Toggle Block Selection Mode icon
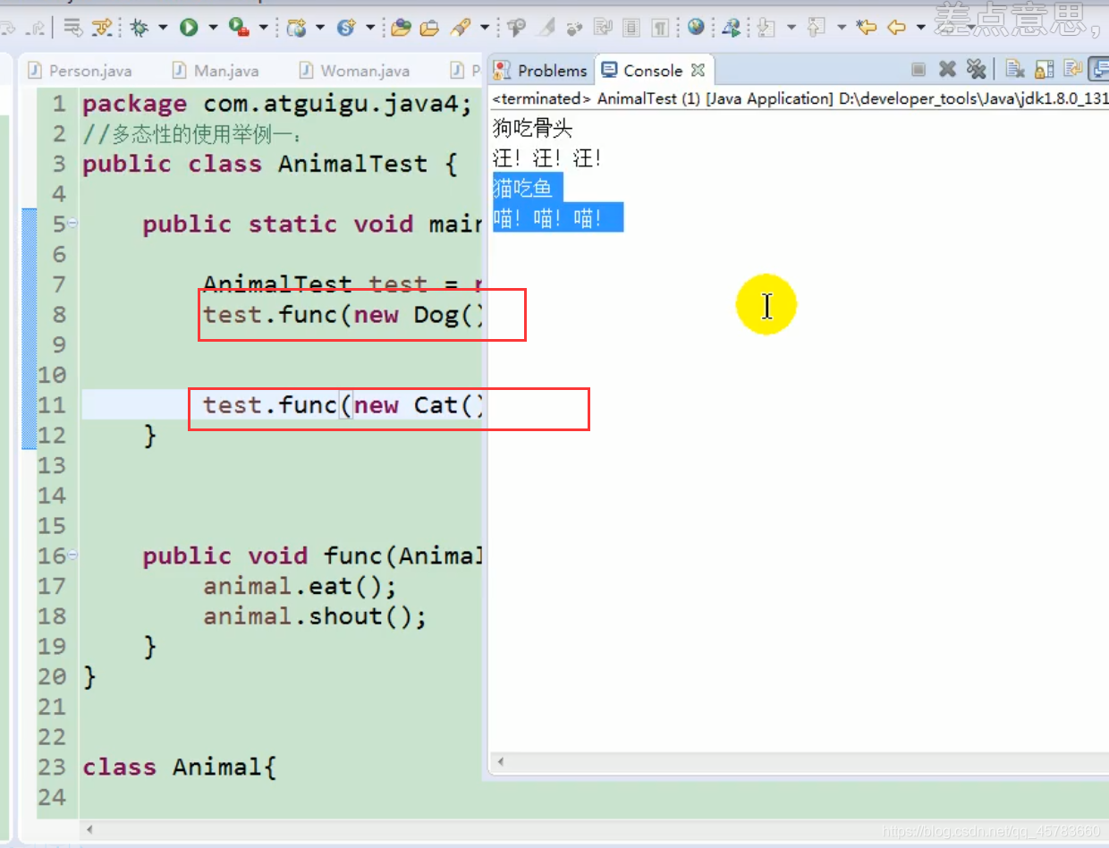Viewport: 1109px width, 848px height. click(631, 28)
